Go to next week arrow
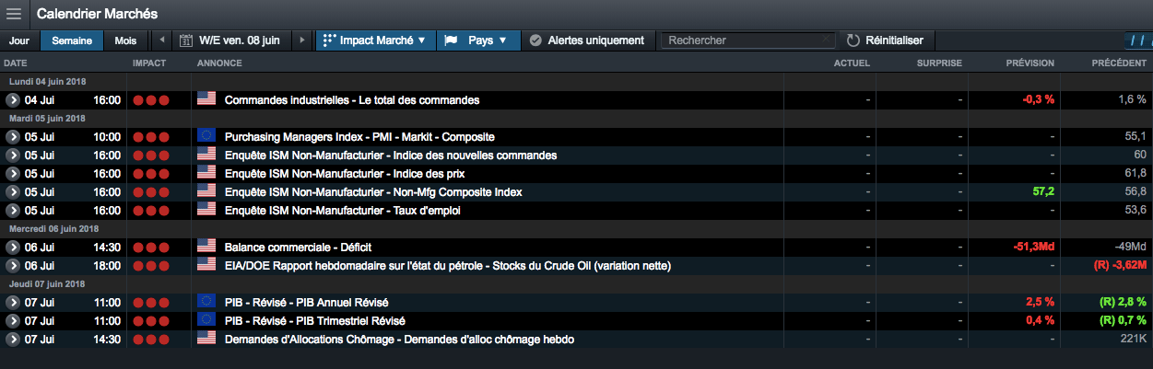This screenshot has height=369, width=1153. (x=302, y=40)
